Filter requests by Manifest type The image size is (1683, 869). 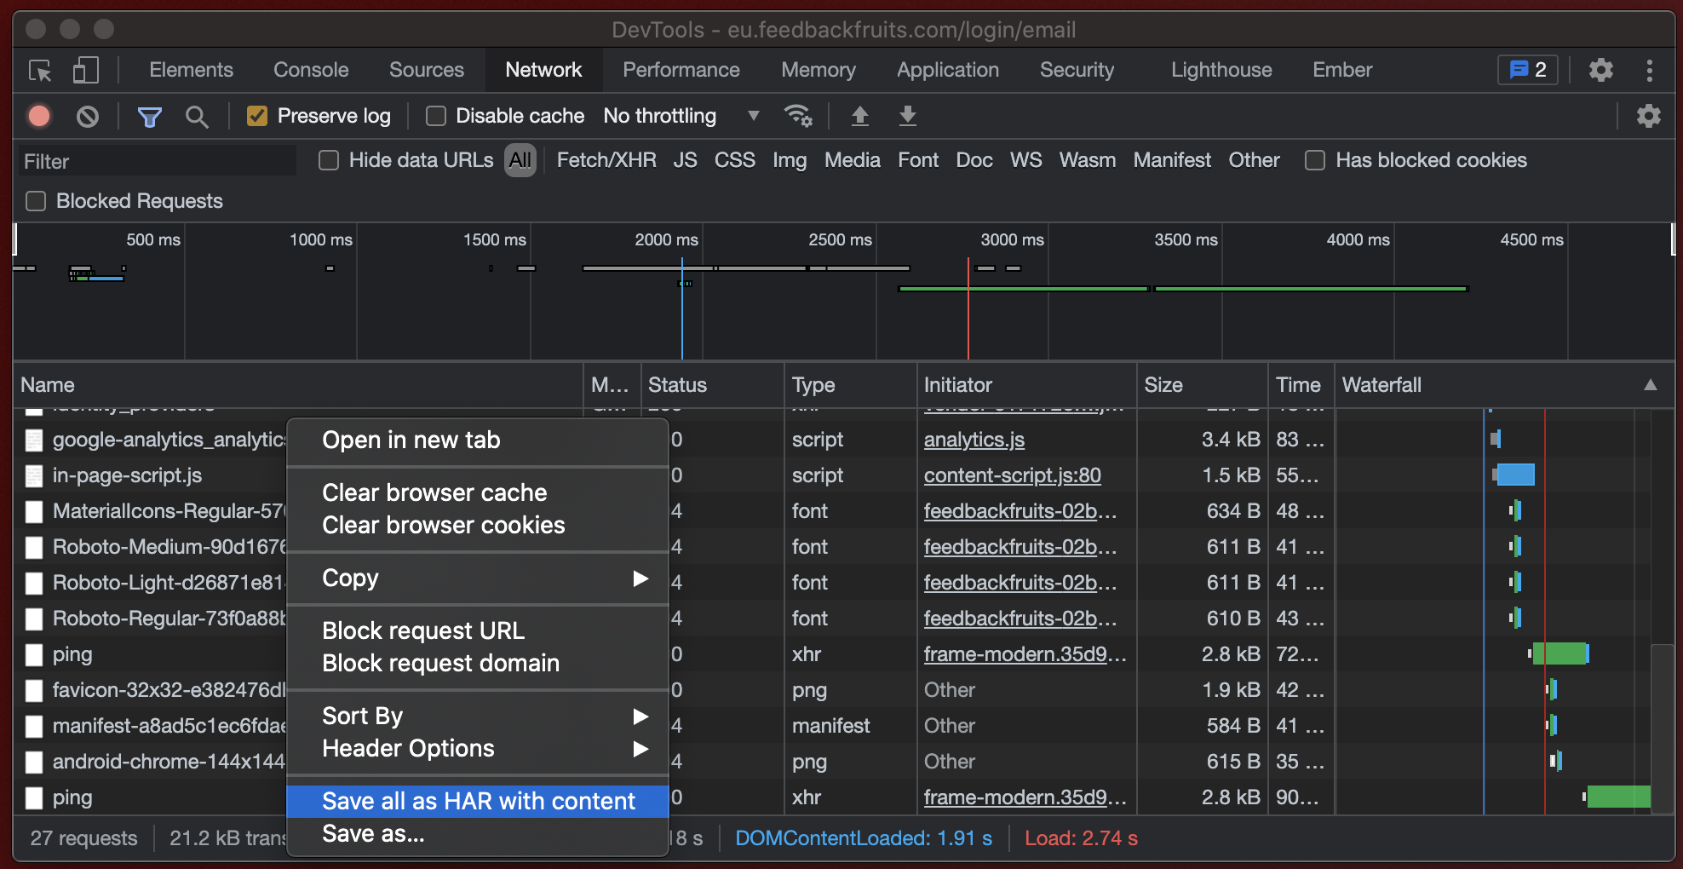(1172, 160)
